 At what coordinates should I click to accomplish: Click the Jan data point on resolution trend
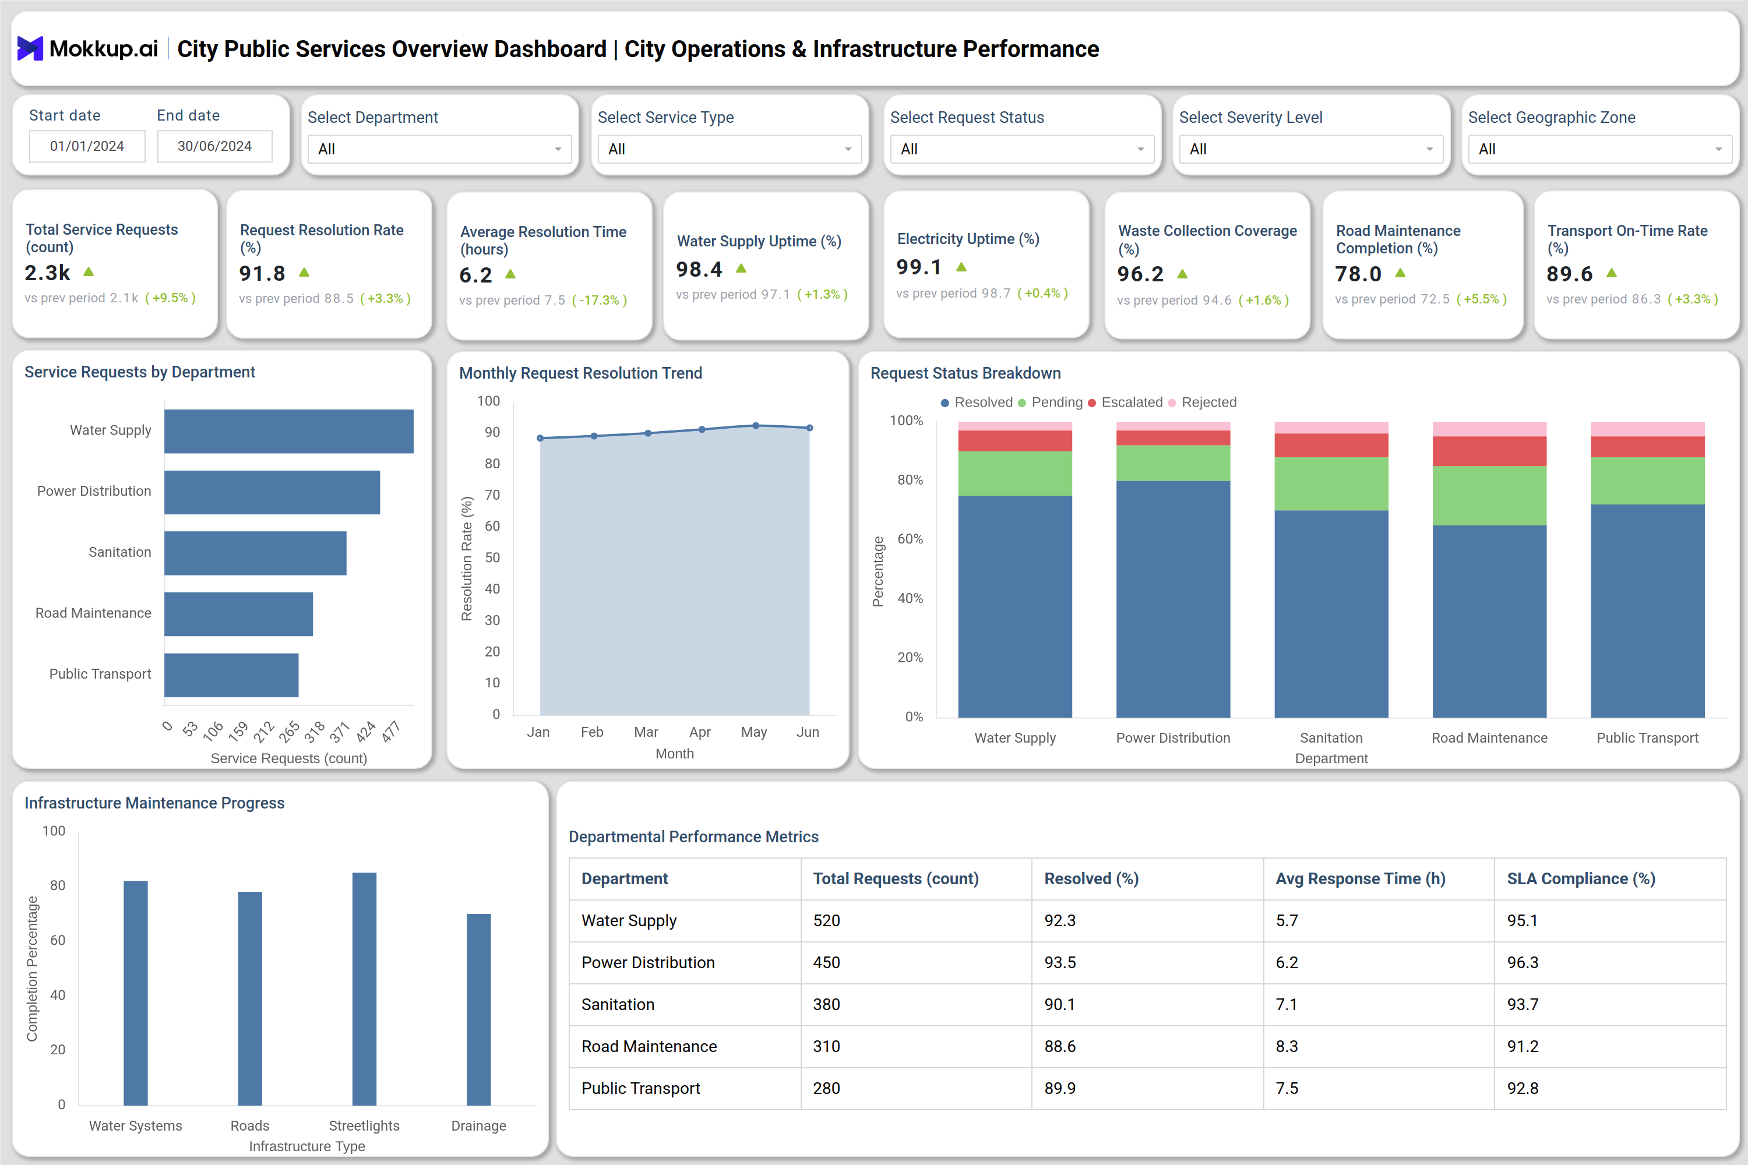(x=540, y=439)
